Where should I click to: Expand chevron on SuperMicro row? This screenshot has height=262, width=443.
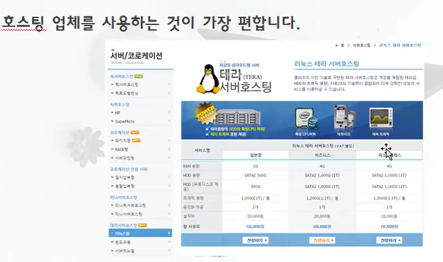169,121
